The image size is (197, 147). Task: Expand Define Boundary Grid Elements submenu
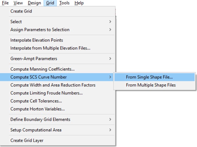tap(40, 120)
